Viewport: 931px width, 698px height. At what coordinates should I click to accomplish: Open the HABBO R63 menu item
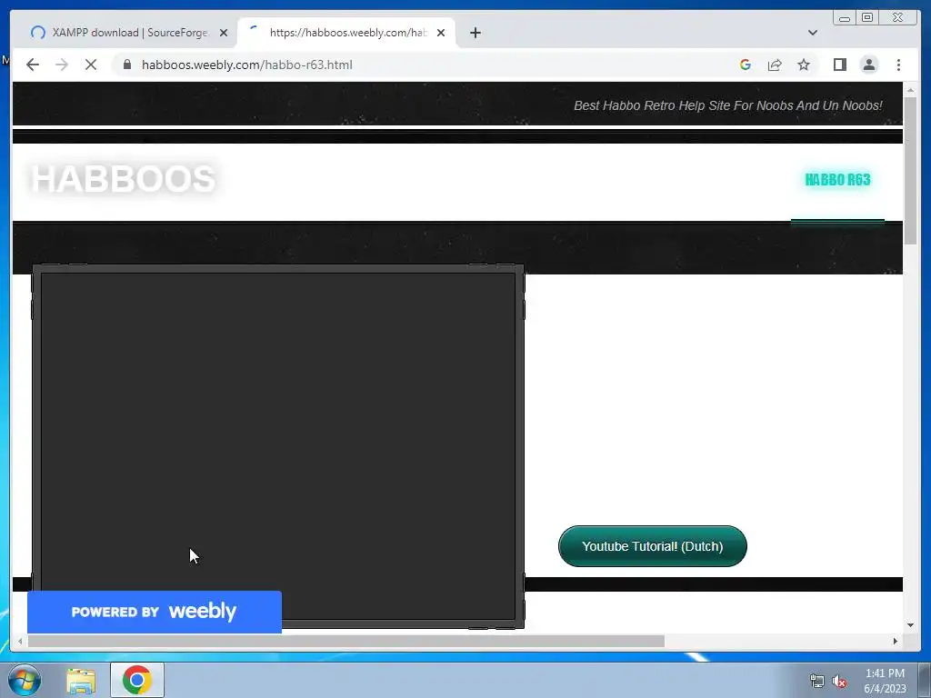coord(837,179)
